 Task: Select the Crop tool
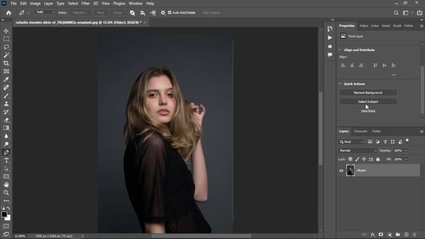pyautogui.click(x=6, y=64)
